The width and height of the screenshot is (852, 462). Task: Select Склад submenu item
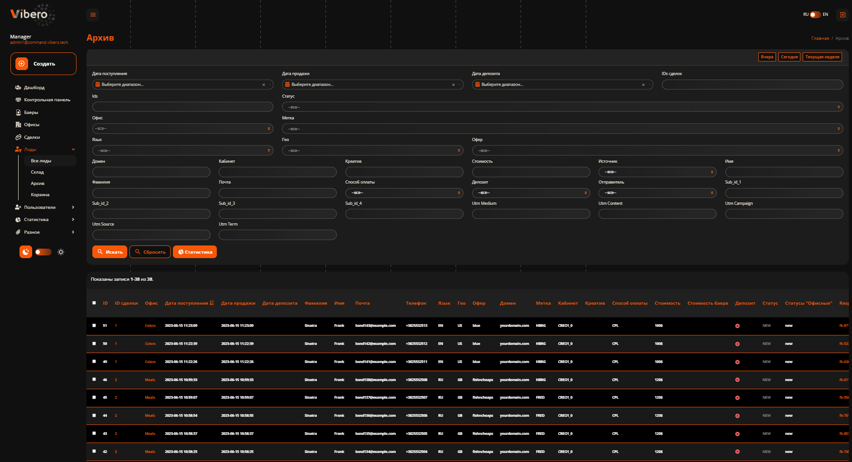point(37,172)
